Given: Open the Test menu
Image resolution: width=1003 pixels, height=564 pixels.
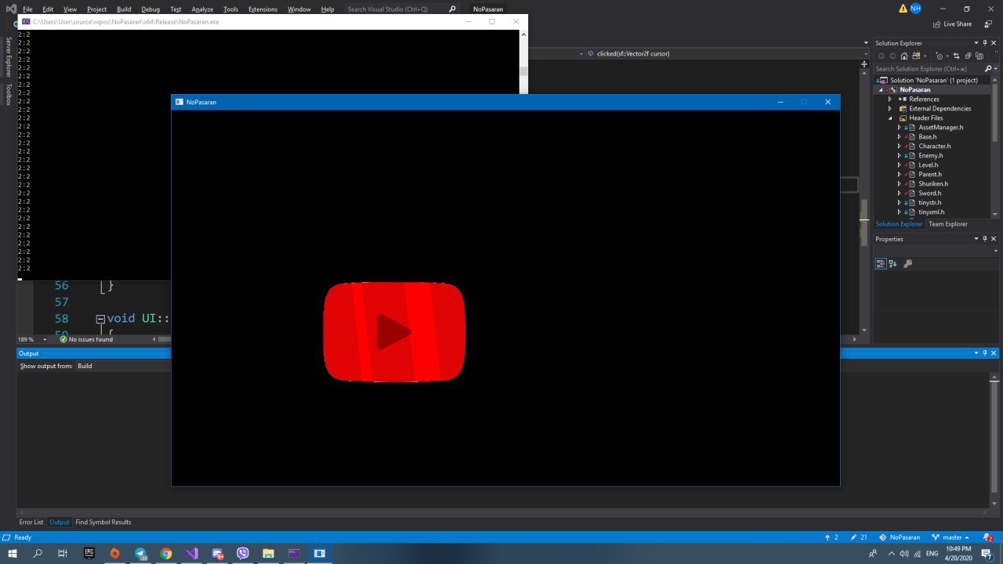Looking at the screenshot, I should pos(176,9).
